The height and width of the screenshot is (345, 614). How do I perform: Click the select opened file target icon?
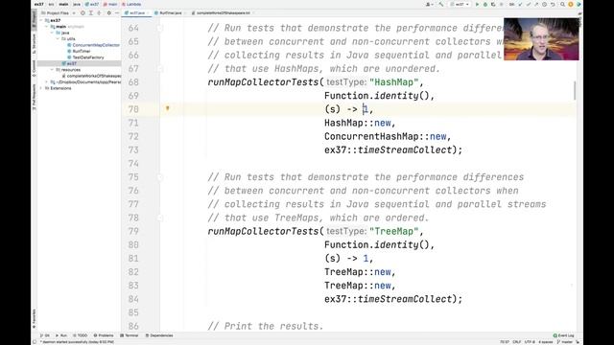point(83,12)
